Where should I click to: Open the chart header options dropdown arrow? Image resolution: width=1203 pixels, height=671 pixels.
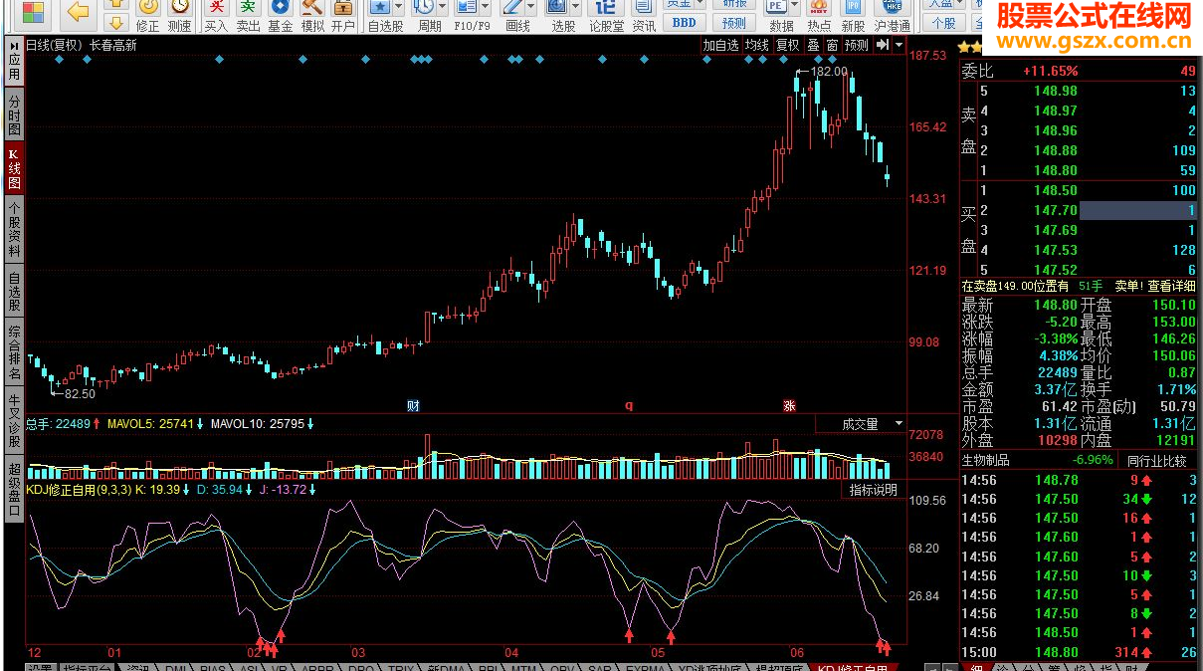(x=899, y=45)
